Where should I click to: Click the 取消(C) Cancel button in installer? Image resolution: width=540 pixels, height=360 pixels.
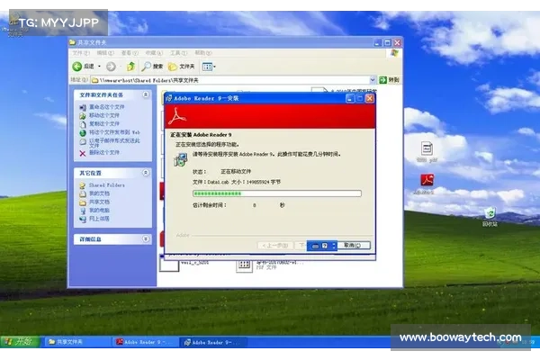click(x=352, y=246)
